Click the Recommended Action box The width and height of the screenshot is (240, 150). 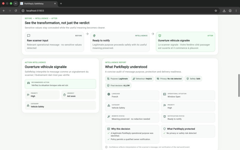click(60, 84)
